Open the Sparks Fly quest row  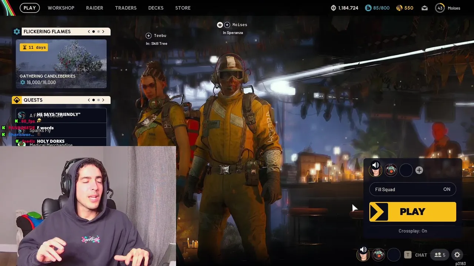coord(61,130)
